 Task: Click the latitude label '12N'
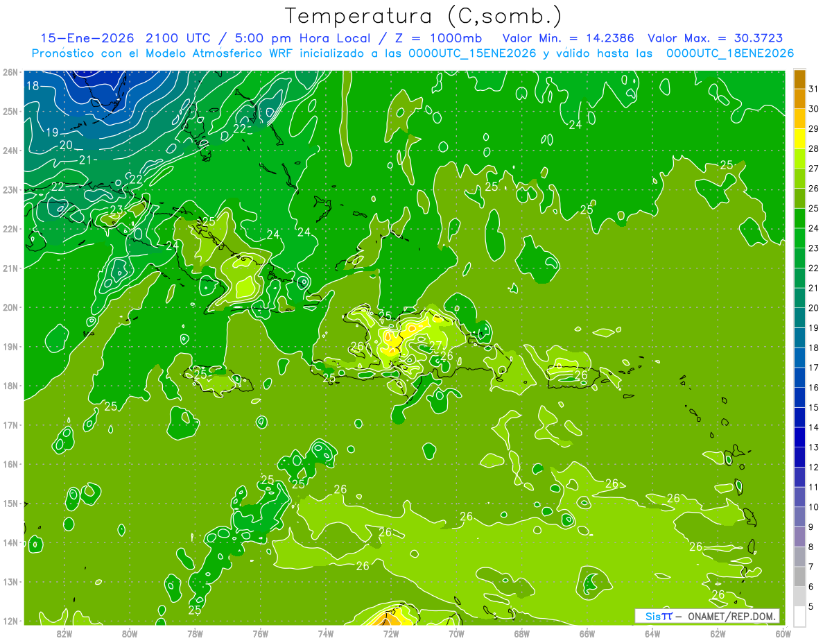click(x=10, y=621)
